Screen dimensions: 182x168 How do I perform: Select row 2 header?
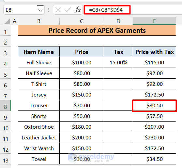pos(5,41)
